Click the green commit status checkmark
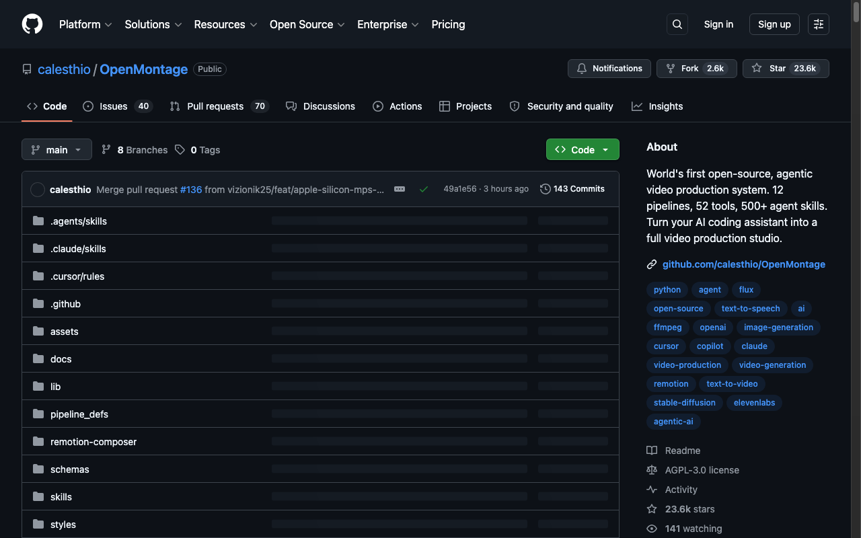 [424, 189]
